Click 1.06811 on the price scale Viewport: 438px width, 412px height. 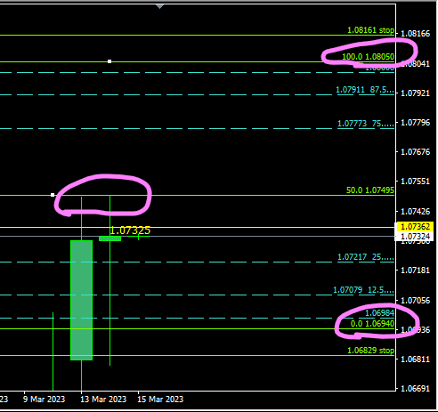tap(415, 359)
